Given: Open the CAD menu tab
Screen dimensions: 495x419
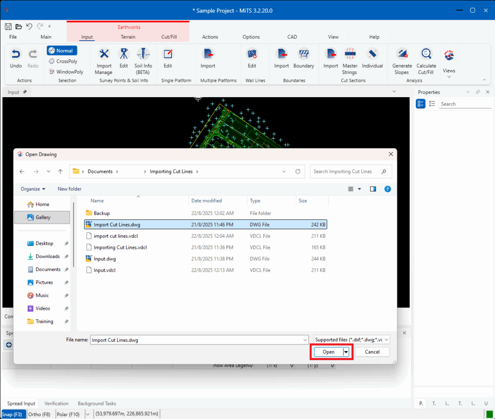Looking at the screenshot, I should [x=292, y=37].
